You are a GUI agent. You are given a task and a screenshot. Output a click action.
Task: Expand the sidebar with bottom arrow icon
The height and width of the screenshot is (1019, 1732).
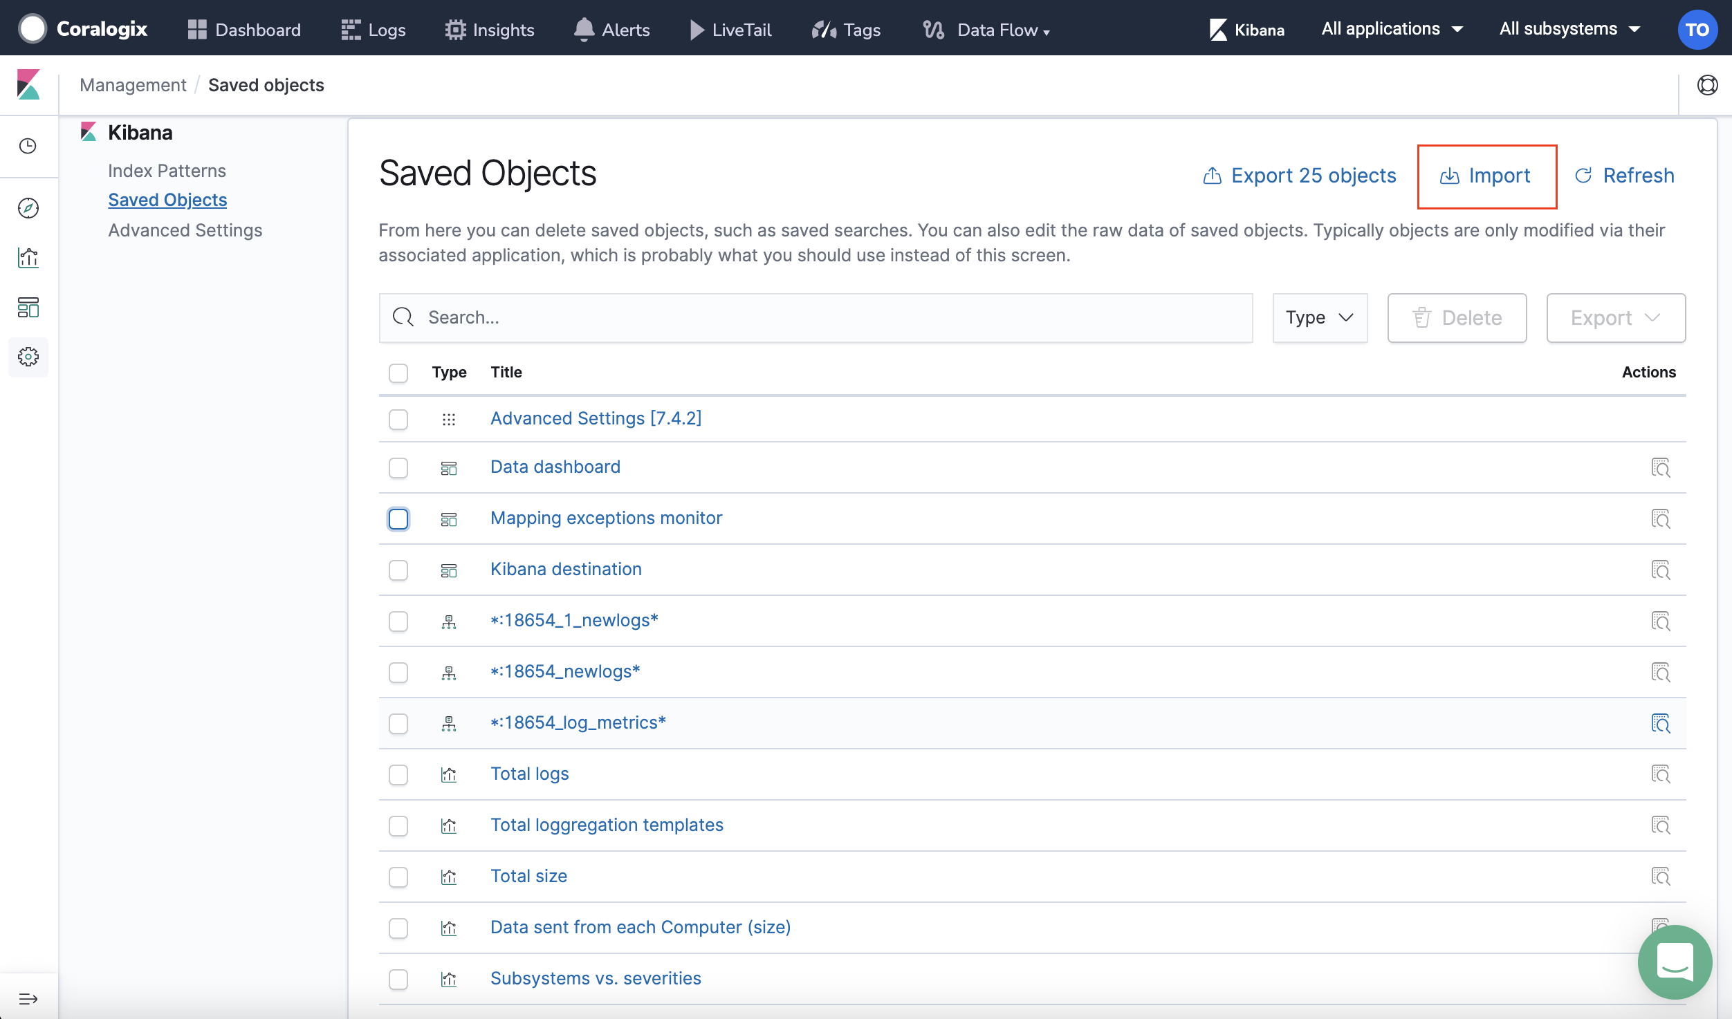point(28,999)
